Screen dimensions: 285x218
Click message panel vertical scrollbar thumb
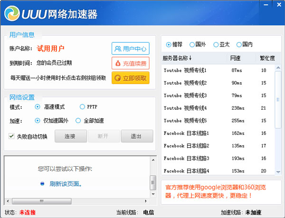[x=153, y=182]
